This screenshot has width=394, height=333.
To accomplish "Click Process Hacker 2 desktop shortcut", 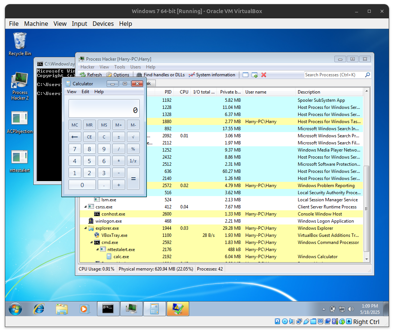I will [x=19, y=86].
